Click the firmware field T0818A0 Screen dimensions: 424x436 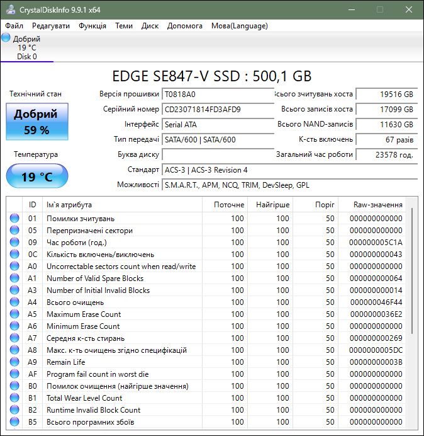coord(218,95)
